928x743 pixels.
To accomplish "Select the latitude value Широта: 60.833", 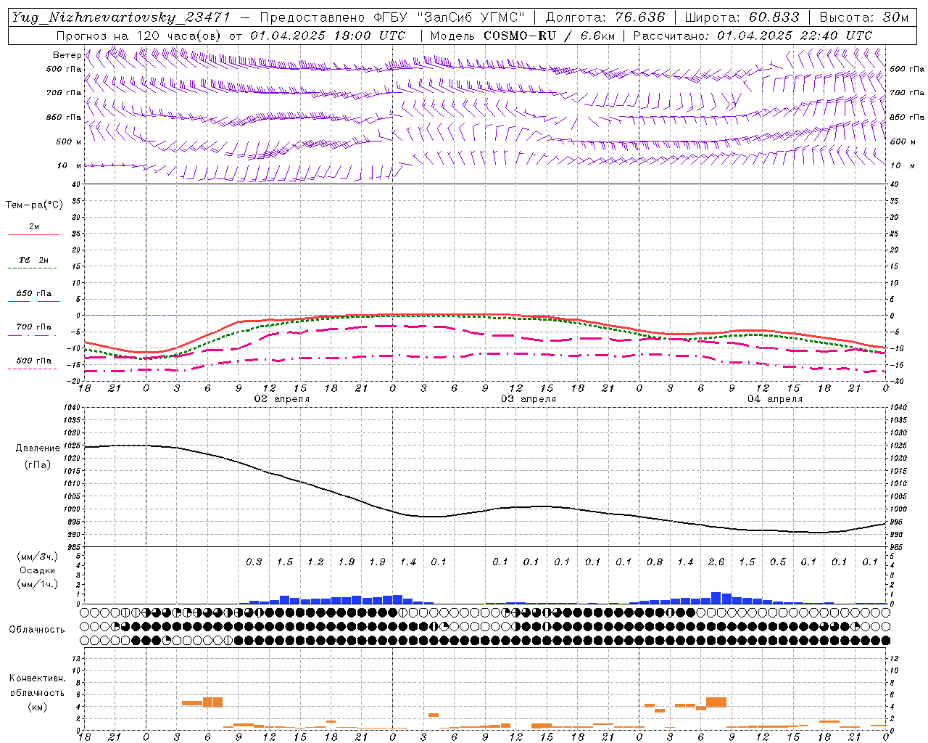I will pos(742,17).
